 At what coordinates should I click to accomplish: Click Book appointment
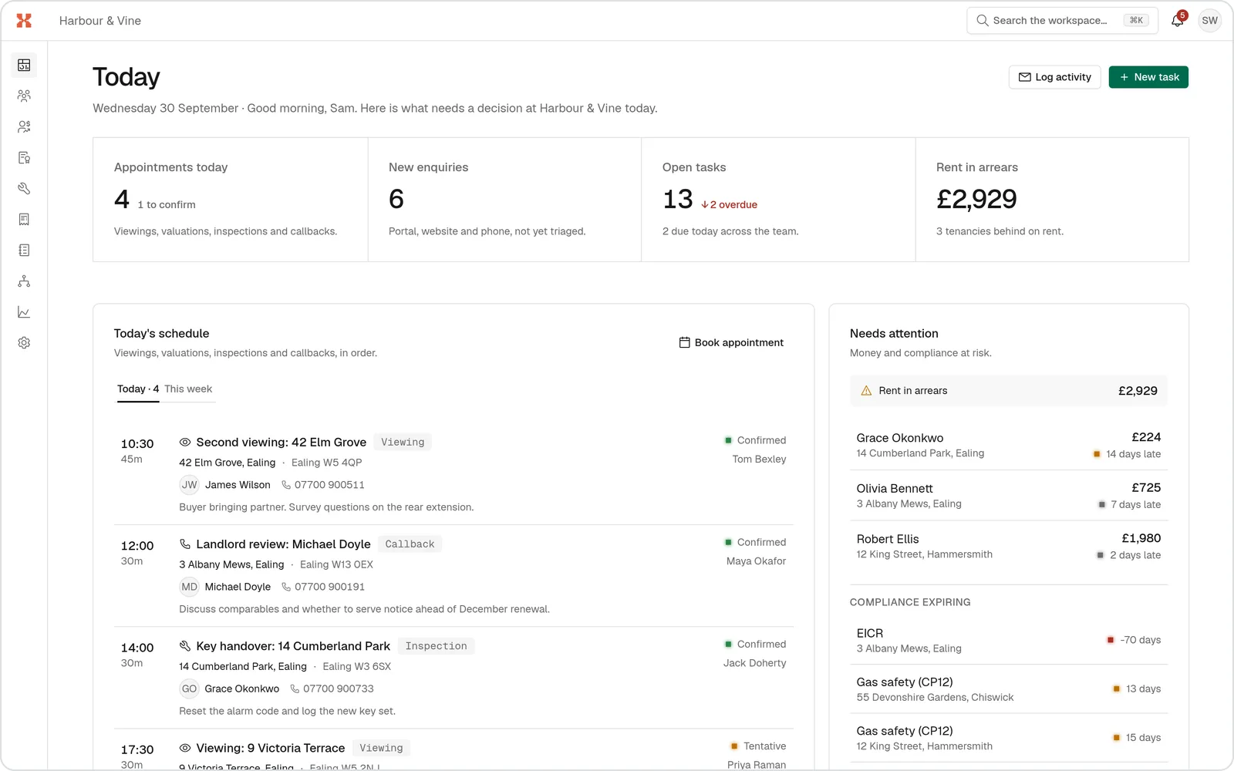click(x=731, y=342)
